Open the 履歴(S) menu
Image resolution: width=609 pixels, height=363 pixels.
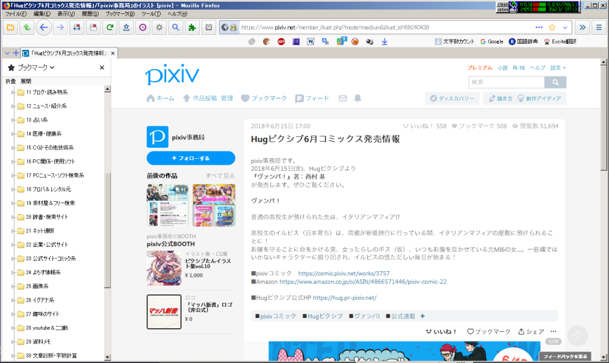pos(90,13)
